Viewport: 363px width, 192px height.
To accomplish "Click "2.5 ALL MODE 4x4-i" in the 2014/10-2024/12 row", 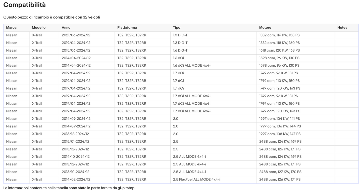I will click(189, 157).
